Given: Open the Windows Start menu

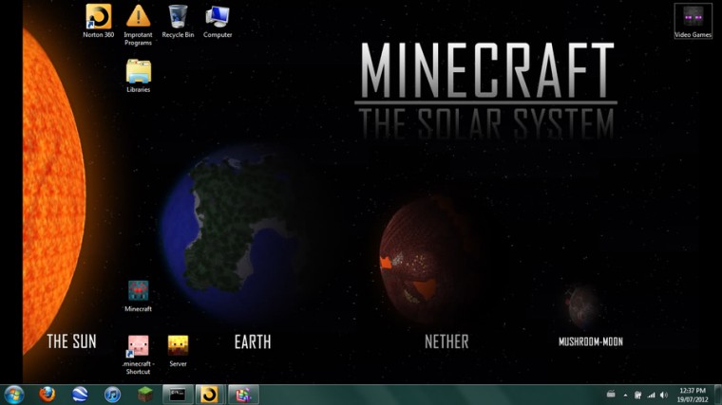Looking at the screenshot, I should [13, 395].
